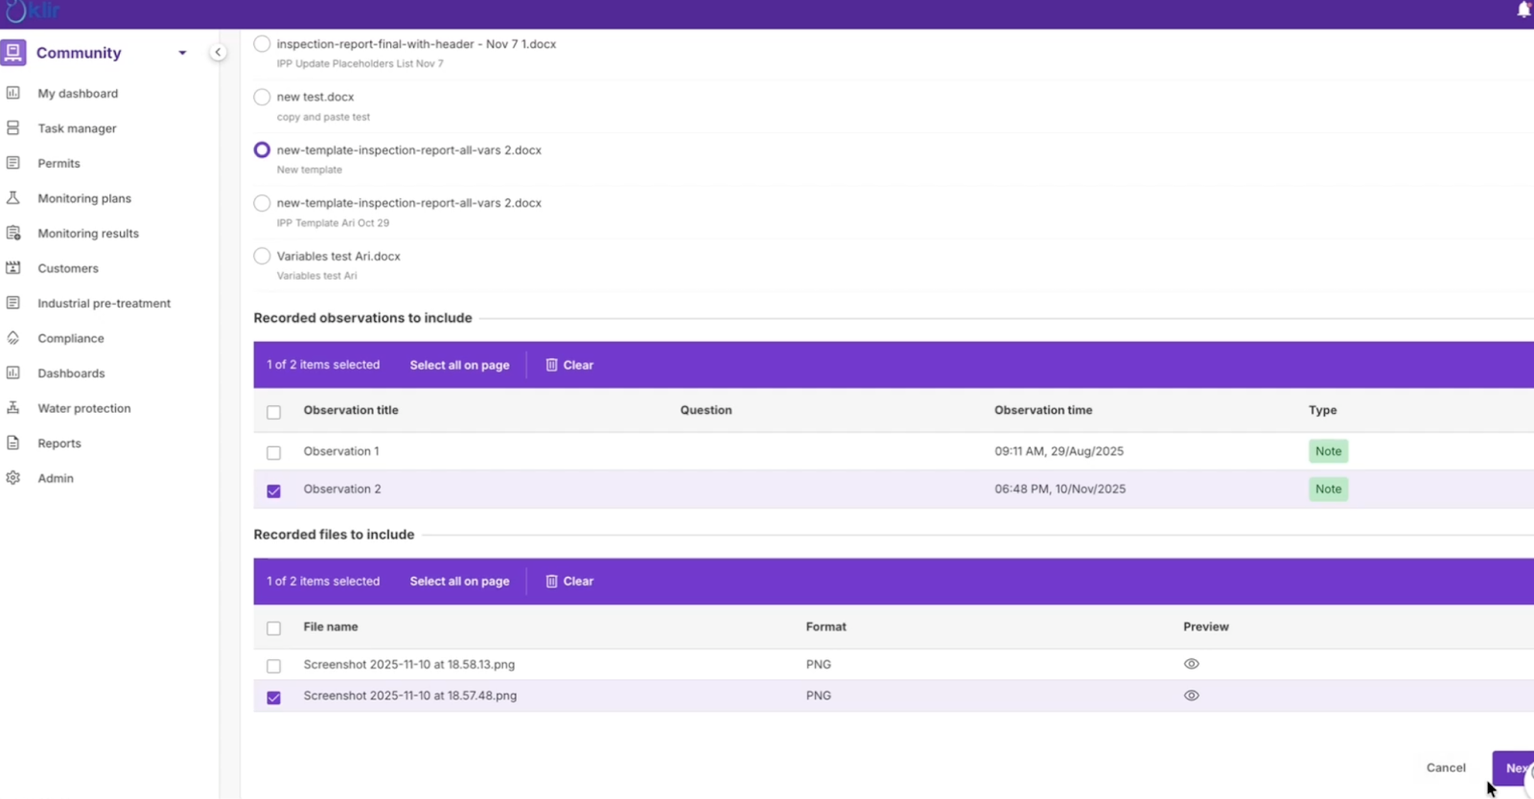Open Industrial pre-treatment menu item
The image size is (1534, 799).
pos(104,304)
